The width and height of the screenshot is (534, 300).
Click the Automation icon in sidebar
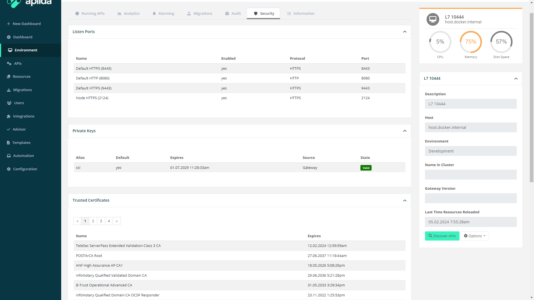pos(9,156)
